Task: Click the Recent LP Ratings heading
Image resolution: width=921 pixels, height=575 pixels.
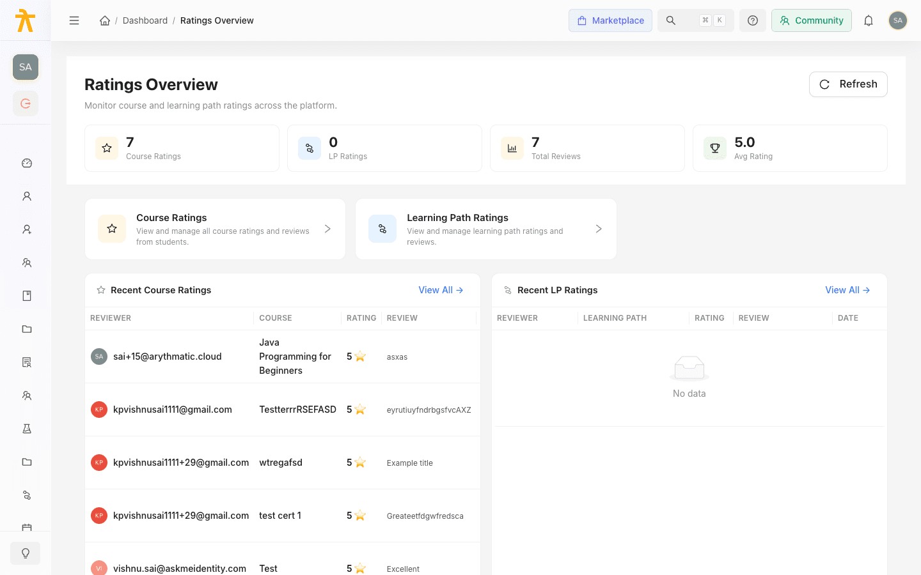Action: [558, 290]
